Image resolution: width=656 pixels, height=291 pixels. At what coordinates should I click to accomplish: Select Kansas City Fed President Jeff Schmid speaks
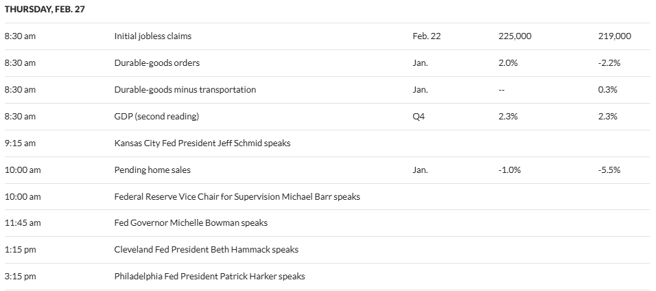[202, 143]
